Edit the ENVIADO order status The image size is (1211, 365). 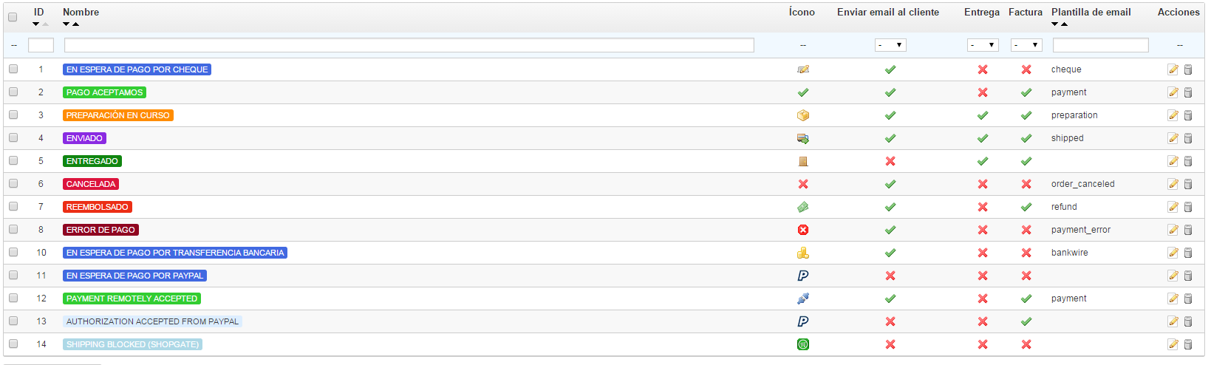pos(1173,138)
